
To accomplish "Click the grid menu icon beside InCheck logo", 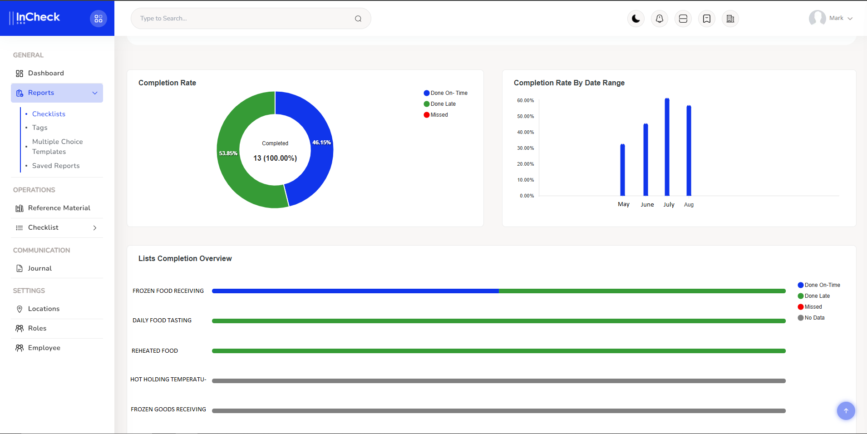I will click(99, 19).
